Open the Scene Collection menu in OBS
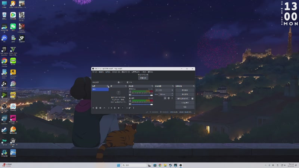This screenshot has width=299, height=168. click(x=136, y=72)
